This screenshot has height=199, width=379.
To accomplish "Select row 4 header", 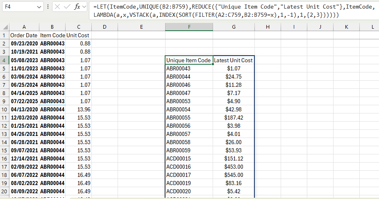I will (x=5, y=60).
